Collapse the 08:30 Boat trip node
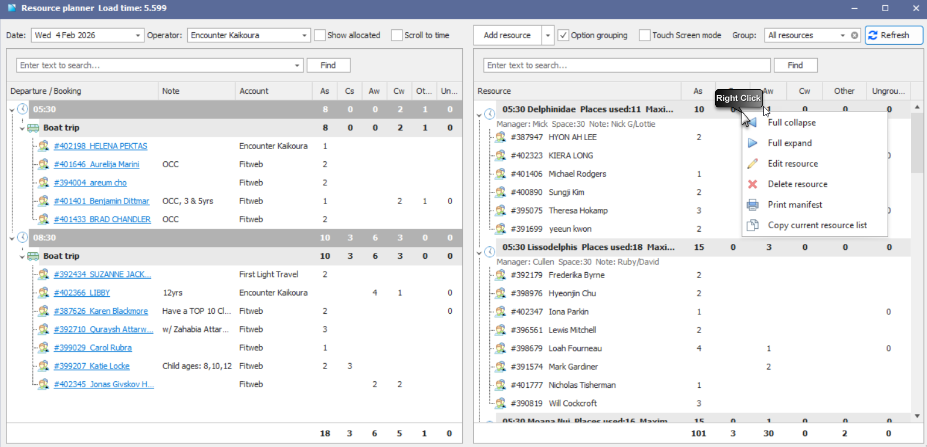The width and height of the screenshot is (927, 447). click(22, 256)
